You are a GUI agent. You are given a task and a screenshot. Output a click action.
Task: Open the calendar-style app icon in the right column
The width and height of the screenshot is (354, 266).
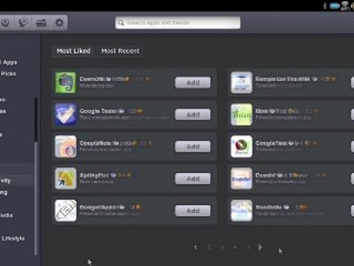click(241, 82)
